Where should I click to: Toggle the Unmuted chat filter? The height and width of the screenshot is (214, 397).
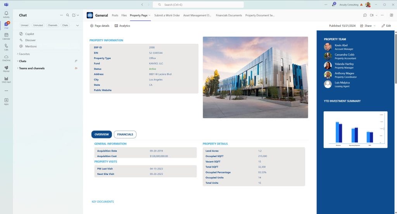[38, 25]
